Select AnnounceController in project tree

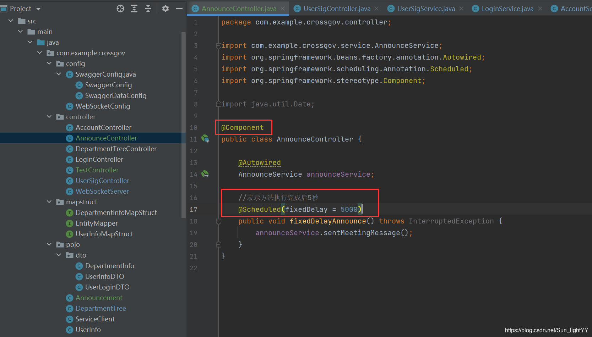coord(106,138)
